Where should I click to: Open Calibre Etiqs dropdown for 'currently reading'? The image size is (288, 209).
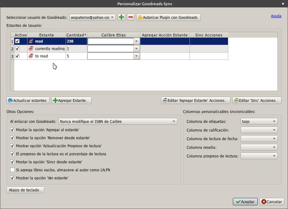click(x=136, y=48)
